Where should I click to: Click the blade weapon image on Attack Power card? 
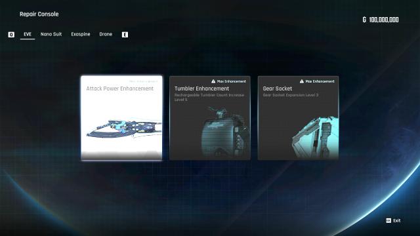[124, 129]
